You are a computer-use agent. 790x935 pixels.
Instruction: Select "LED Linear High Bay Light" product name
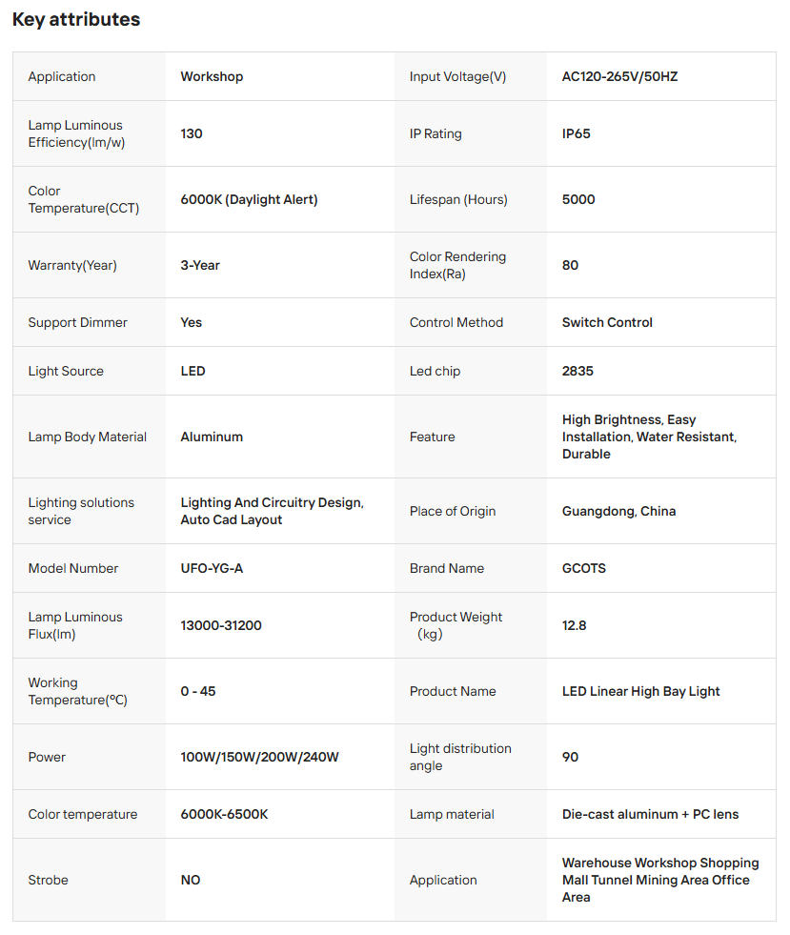640,691
